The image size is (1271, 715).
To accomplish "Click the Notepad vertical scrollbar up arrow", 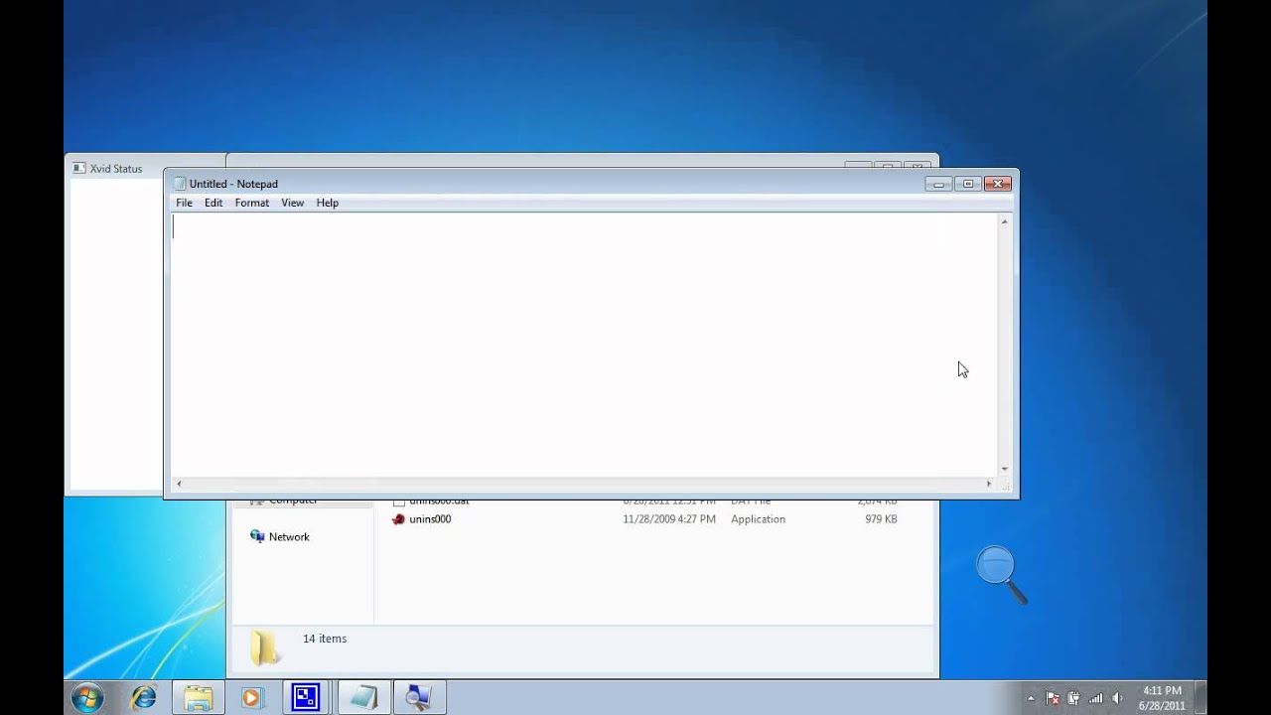I will click(x=1005, y=221).
